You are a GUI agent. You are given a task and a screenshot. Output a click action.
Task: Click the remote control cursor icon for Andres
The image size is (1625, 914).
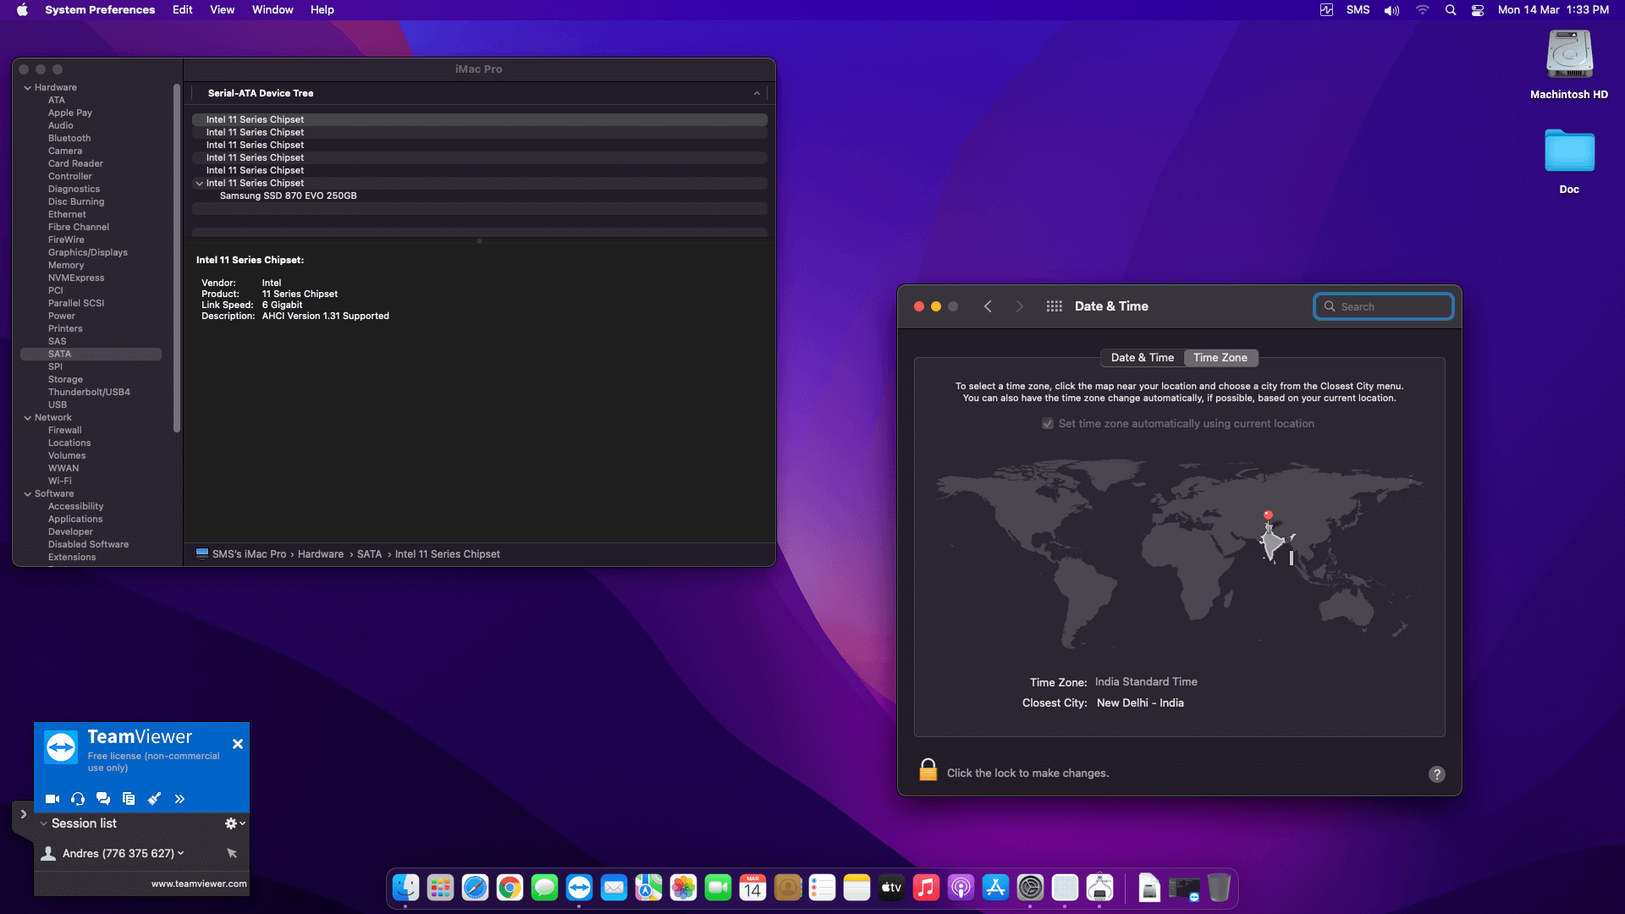[x=232, y=853]
